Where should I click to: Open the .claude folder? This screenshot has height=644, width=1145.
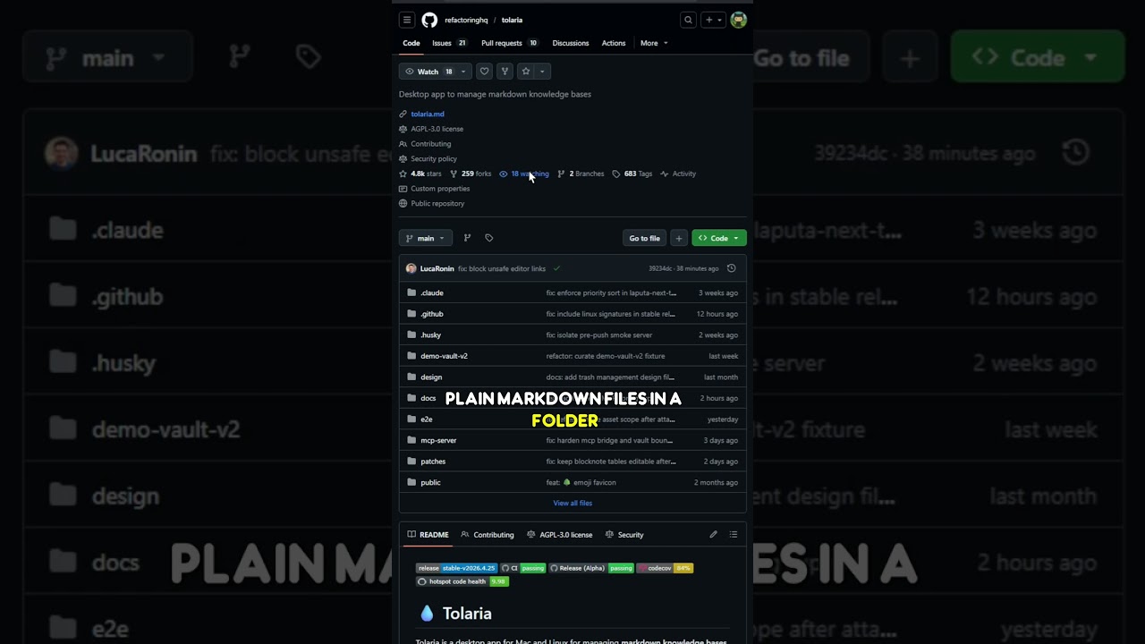pyautogui.click(x=432, y=292)
